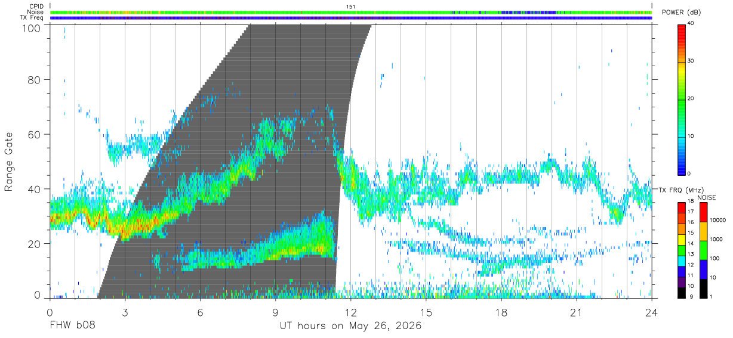The image size is (733, 338).
Task: Click the NOISE color scale bar
Action: 704,250
